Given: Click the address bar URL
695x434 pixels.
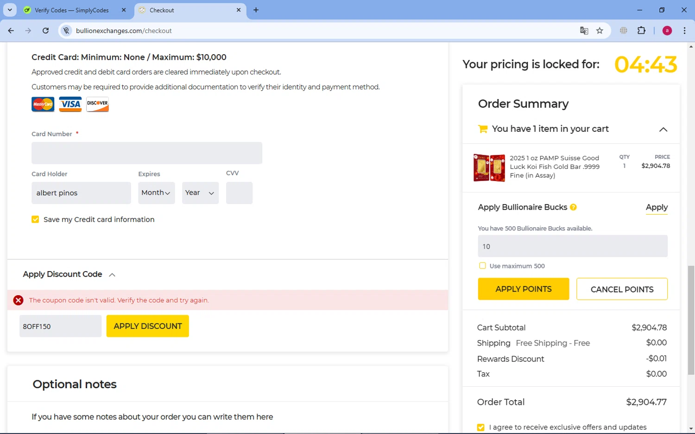Looking at the screenshot, I should coord(124,31).
